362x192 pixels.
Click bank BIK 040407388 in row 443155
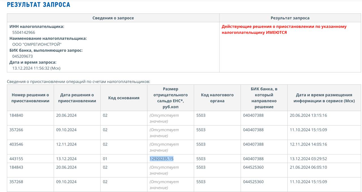253,158
